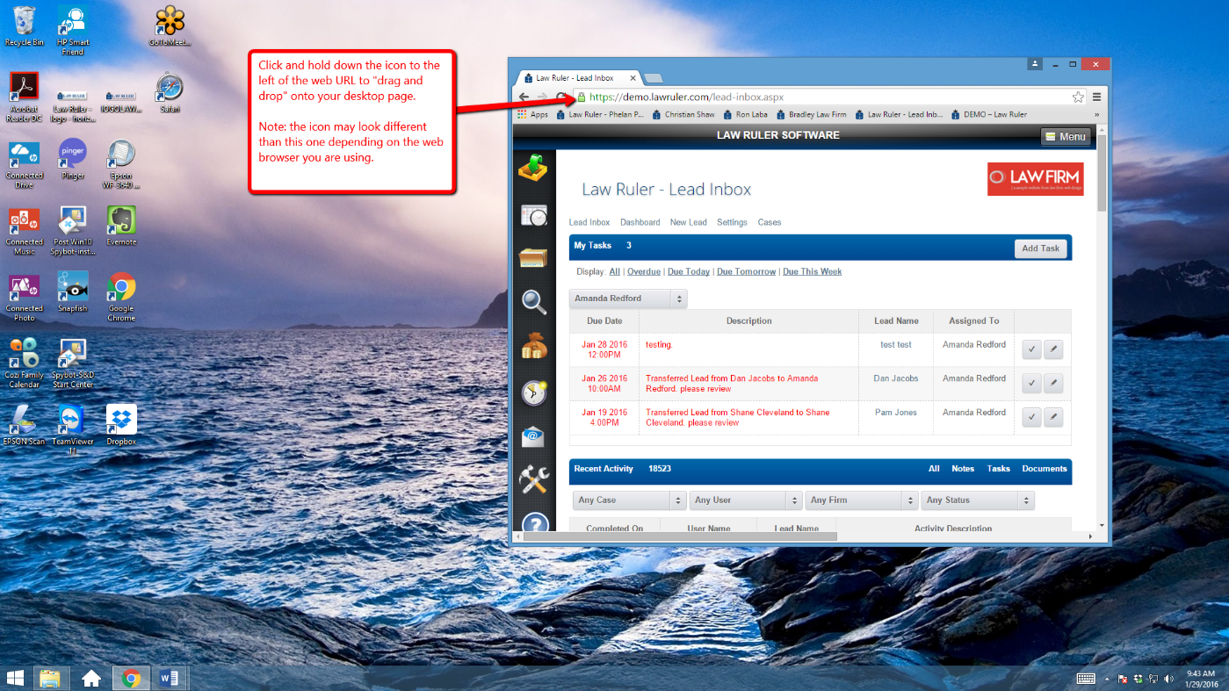Show Overdue tasks link
The width and height of the screenshot is (1229, 691).
point(644,272)
